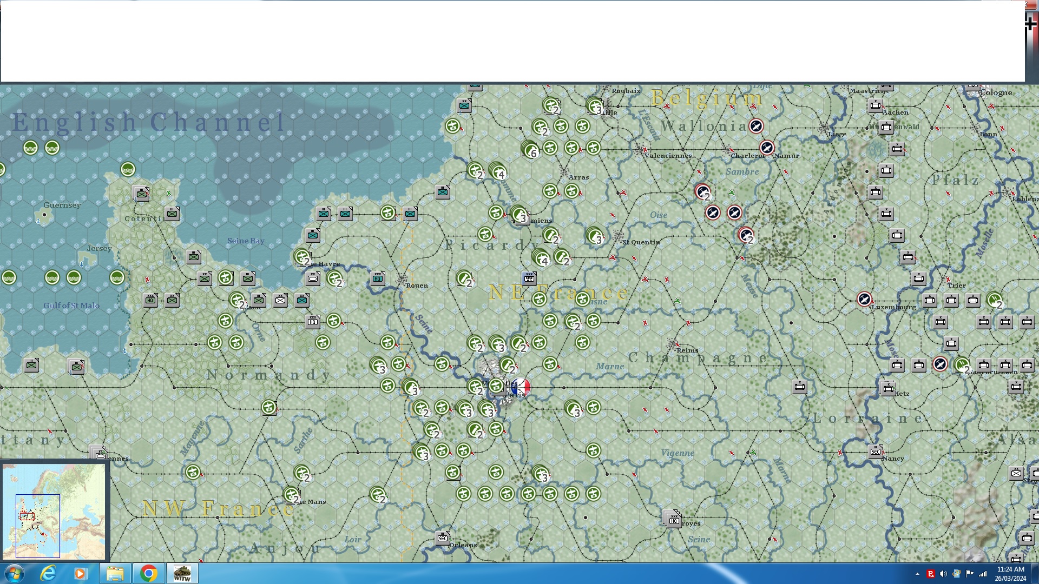This screenshot has width=1039, height=584.
Task: Launch Internet Explorer from taskbar
Action: tap(48, 573)
